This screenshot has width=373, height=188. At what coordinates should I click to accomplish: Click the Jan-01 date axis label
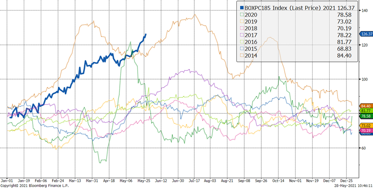coord(7,180)
